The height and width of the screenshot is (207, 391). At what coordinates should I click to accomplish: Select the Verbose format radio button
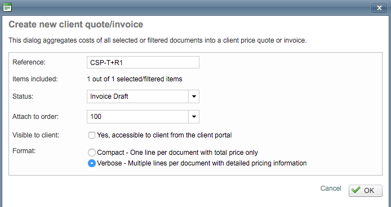tap(92, 163)
